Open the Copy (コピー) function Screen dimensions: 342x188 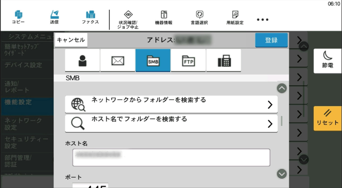(x=18, y=17)
